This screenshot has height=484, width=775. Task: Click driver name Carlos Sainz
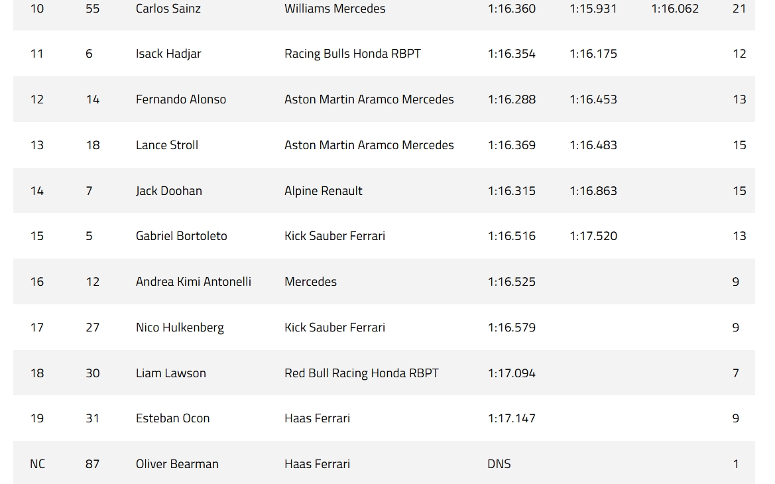168,9
